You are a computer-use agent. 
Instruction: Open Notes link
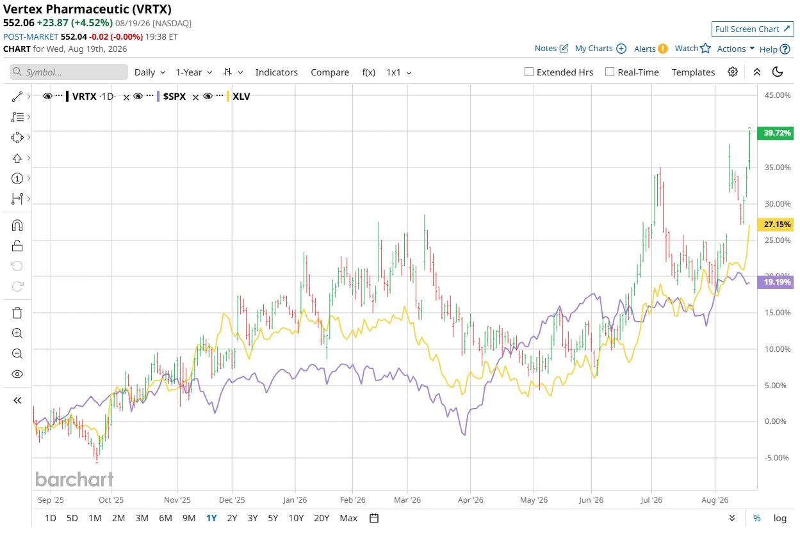tap(551, 49)
